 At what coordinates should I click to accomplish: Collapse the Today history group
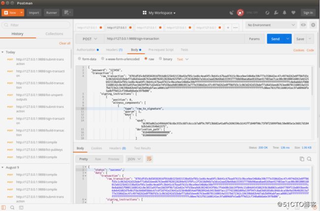pos(2,52)
